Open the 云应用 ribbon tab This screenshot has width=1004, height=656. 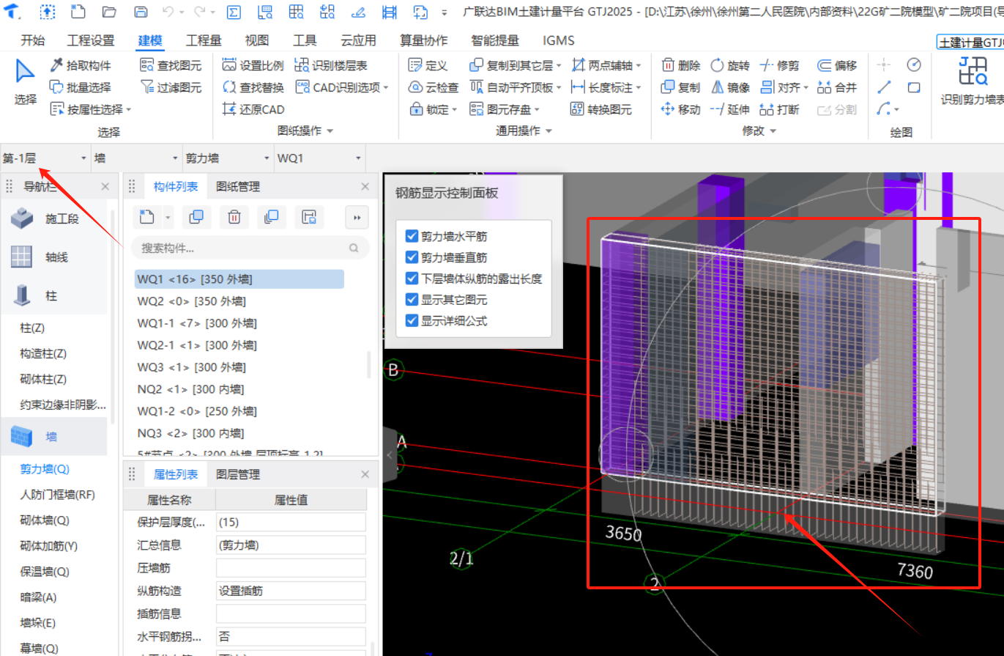click(358, 40)
